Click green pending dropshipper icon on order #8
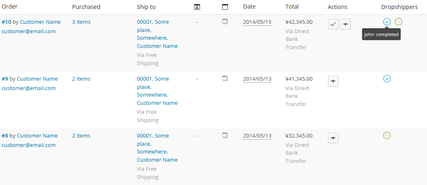Viewport: 427px width, 185px height. (x=387, y=135)
